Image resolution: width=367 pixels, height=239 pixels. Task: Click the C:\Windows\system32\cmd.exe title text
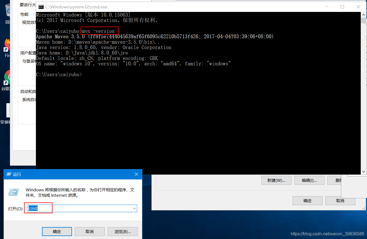[x=76, y=7]
